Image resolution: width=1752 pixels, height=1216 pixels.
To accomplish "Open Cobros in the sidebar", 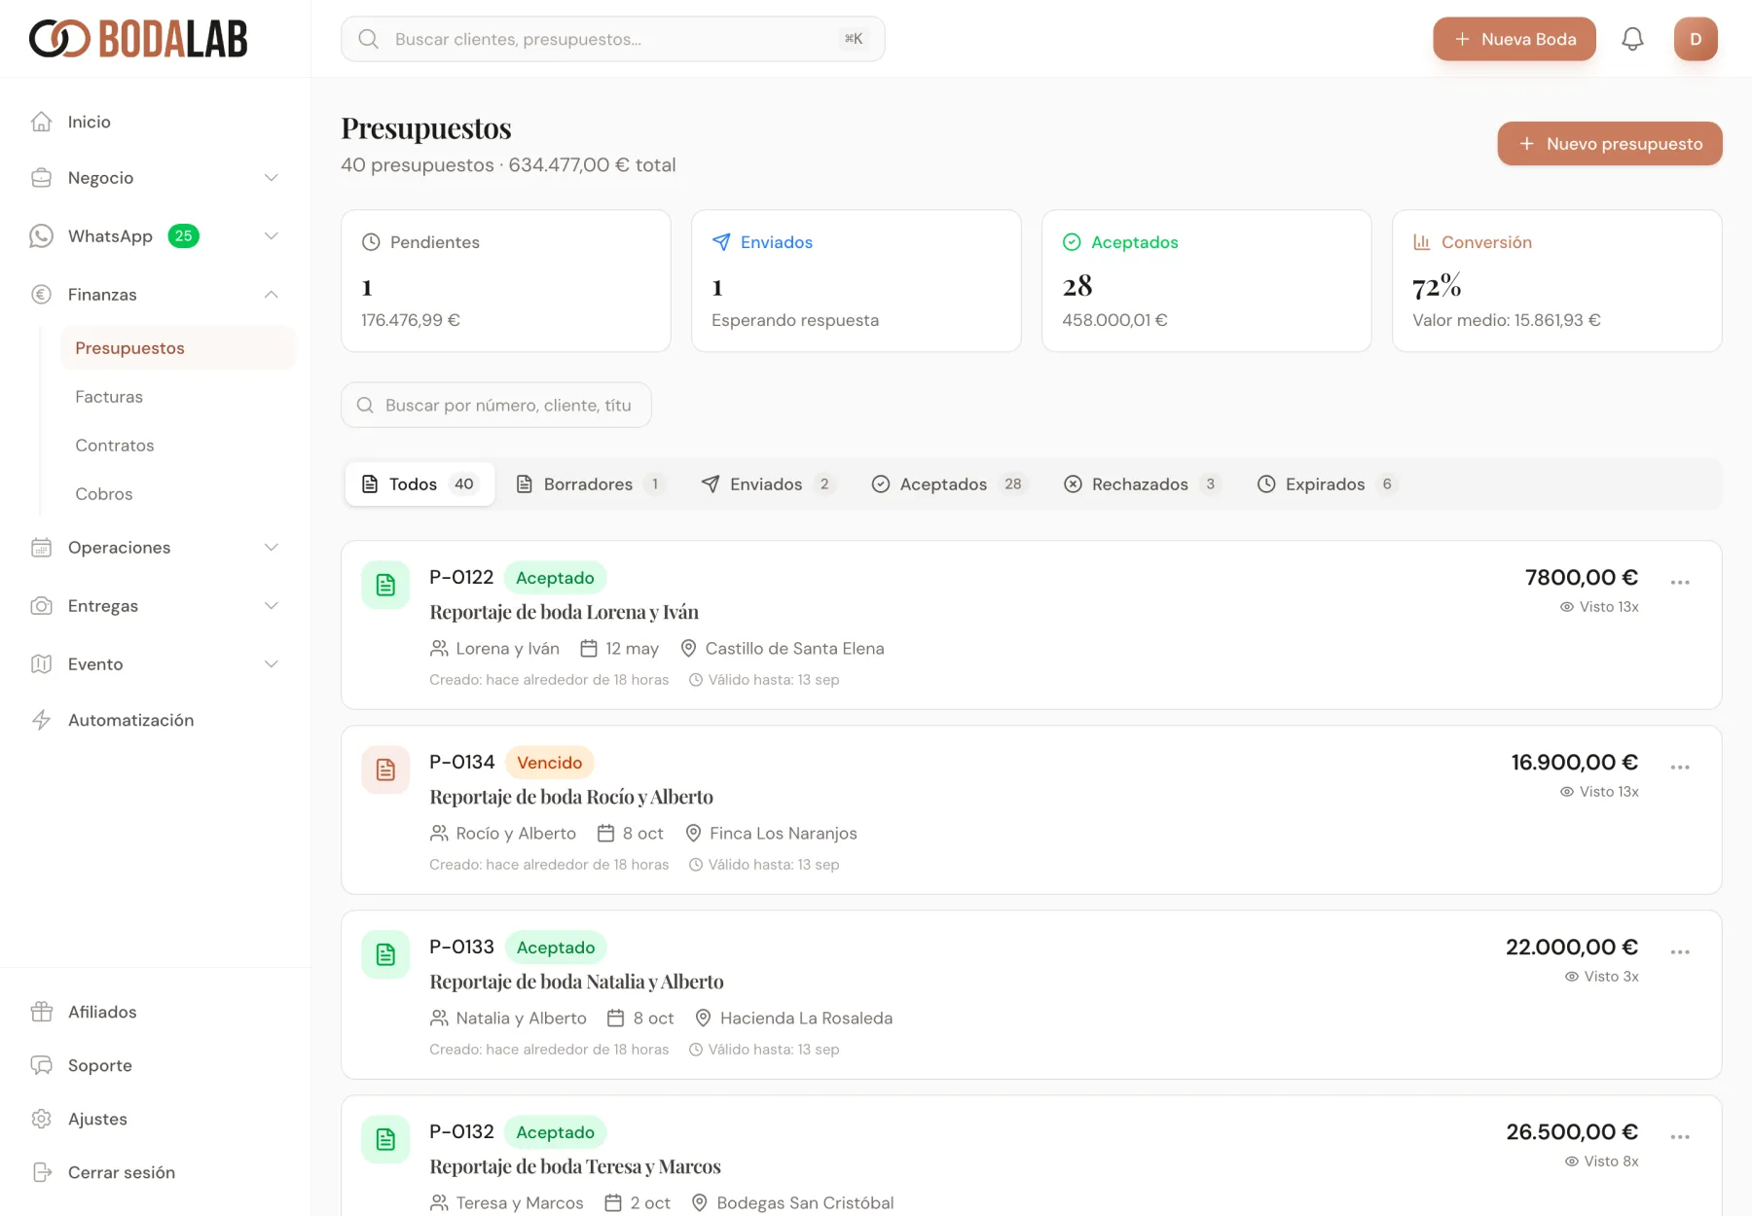I will click(x=178, y=494).
